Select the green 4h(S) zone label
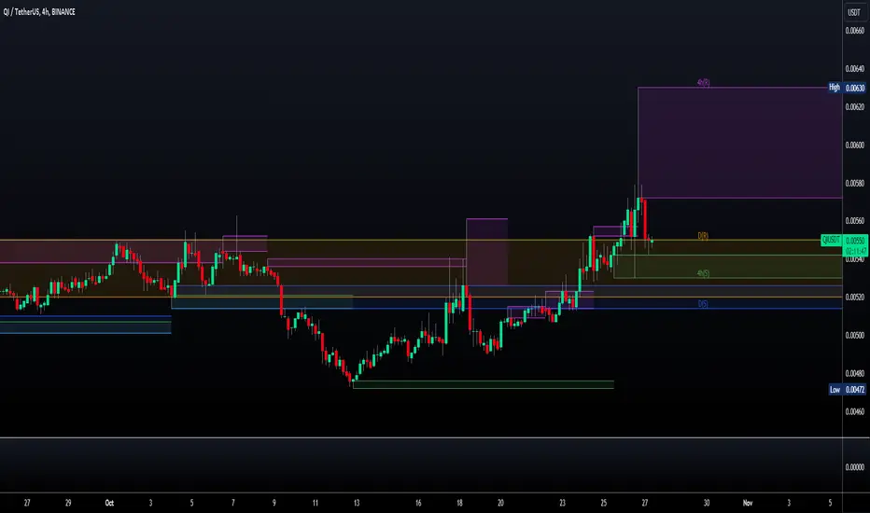 703,273
